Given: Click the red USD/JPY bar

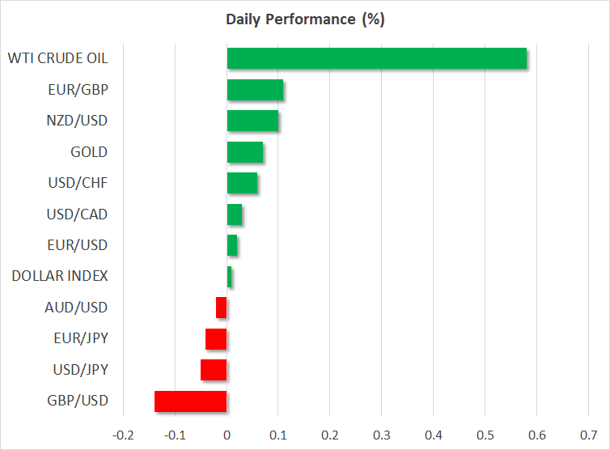Looking at the screenshot, I should [214, 370].
